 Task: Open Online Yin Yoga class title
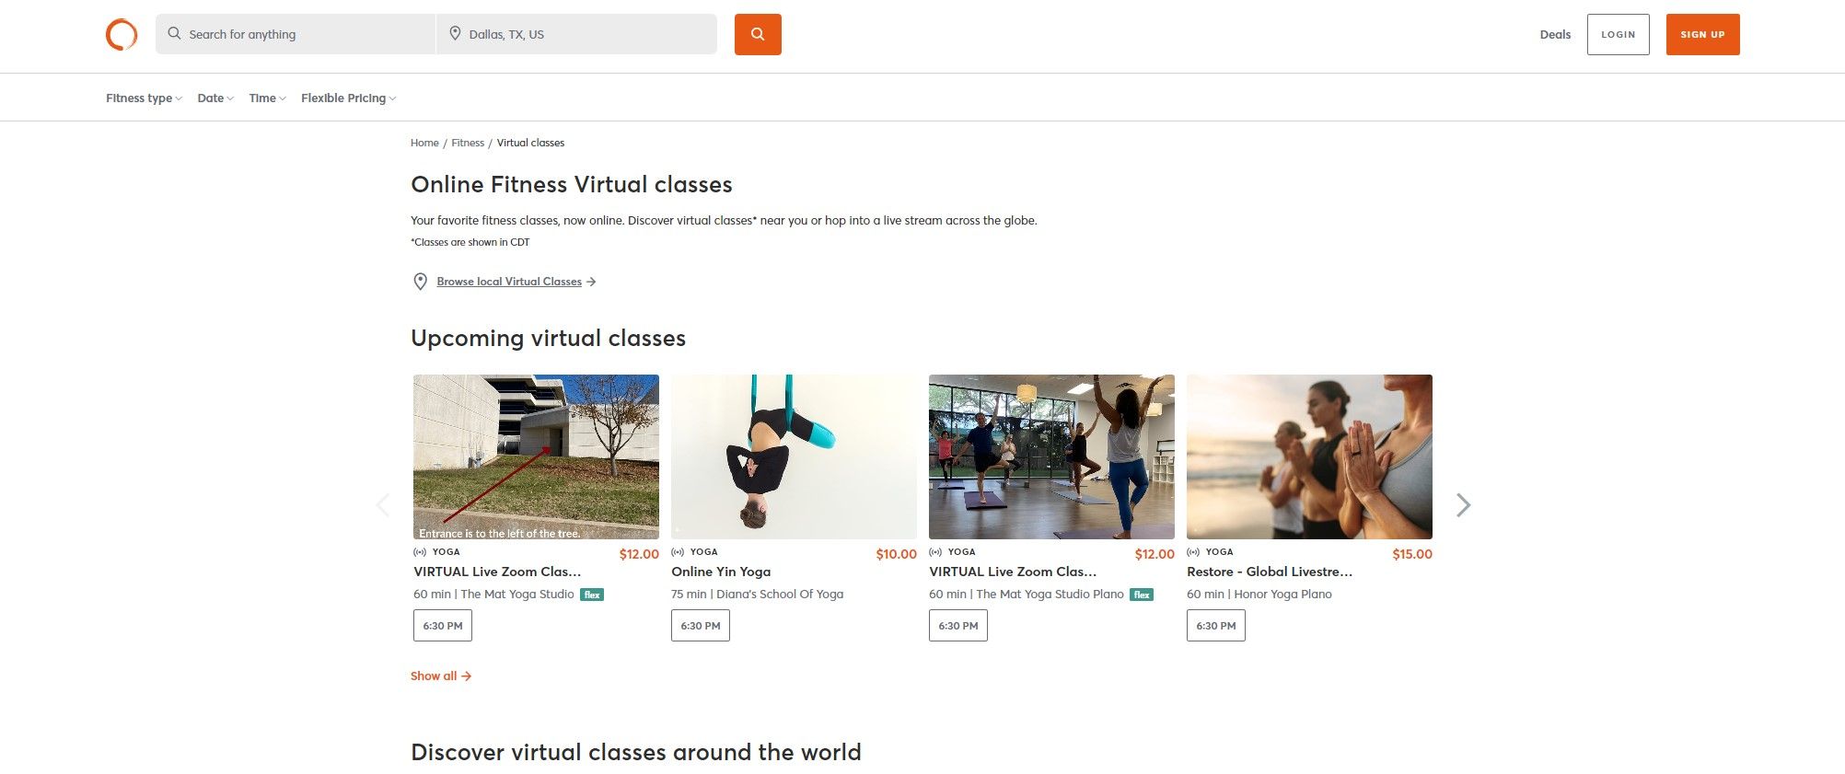click(x=721, y=572)
